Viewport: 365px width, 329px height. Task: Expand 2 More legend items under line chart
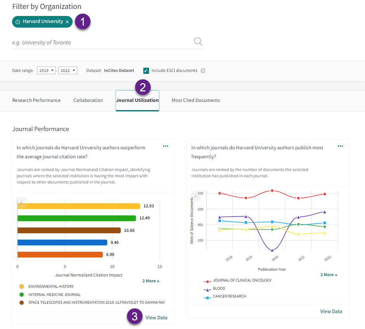(x=328, y=275)
